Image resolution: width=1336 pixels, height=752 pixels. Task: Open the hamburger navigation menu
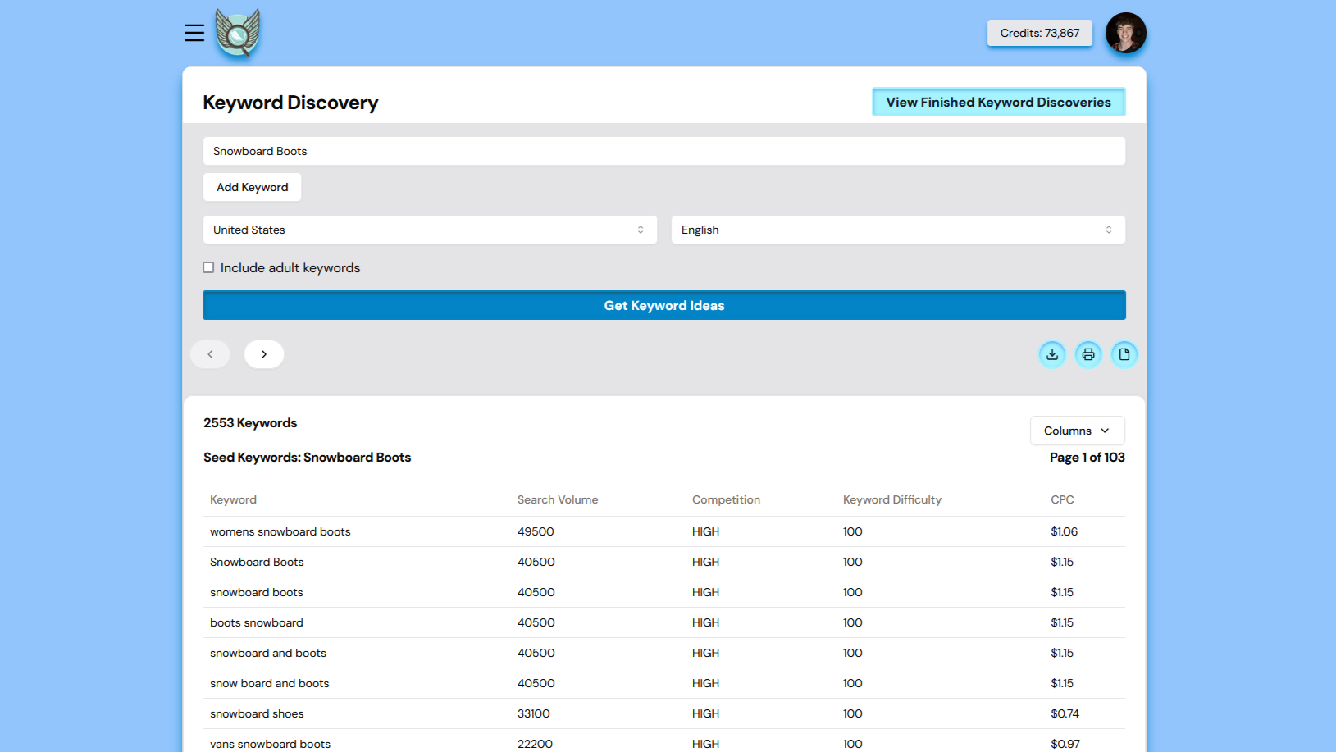194,33
